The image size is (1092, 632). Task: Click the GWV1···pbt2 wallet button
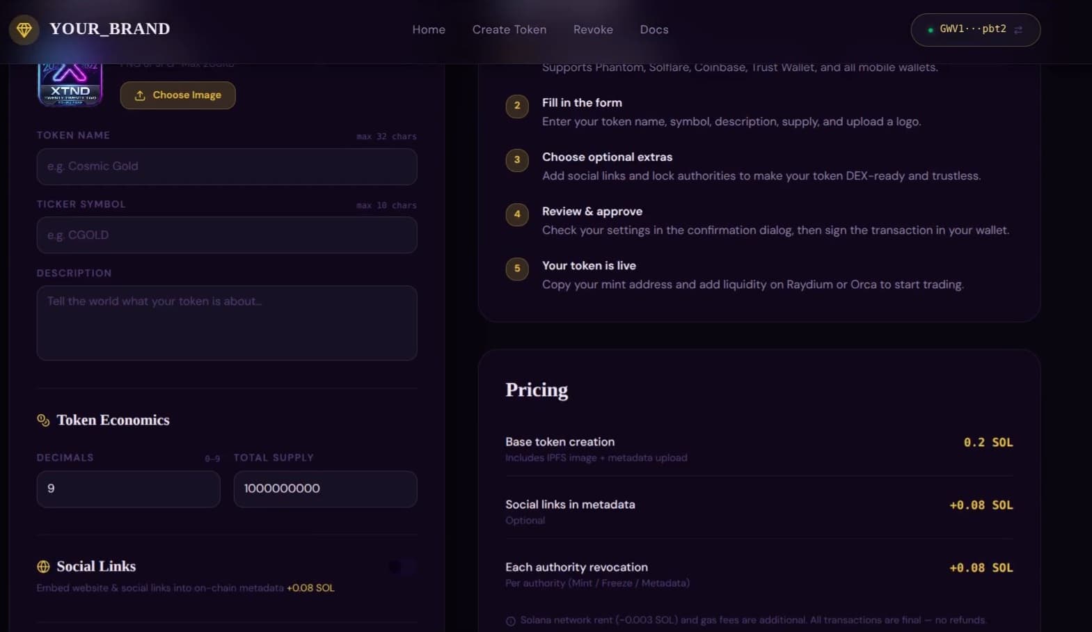point(974,30)
